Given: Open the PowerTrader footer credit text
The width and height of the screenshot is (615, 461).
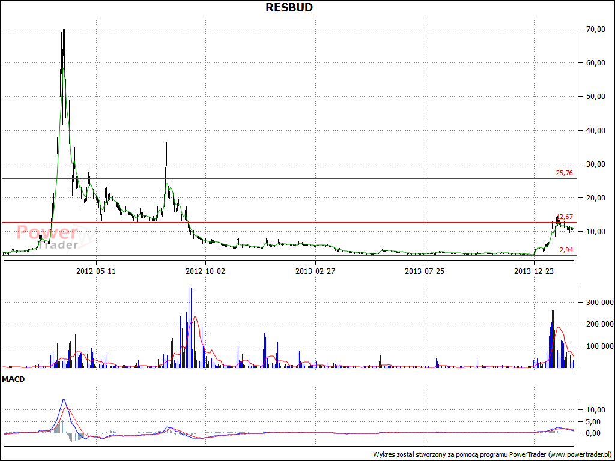Looking at the screenshot, I should (x=492, y=455).
